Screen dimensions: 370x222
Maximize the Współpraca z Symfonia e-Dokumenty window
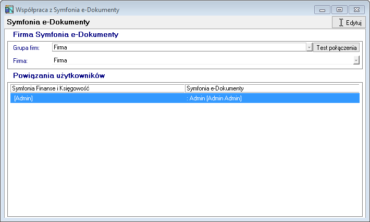point(339,10)
